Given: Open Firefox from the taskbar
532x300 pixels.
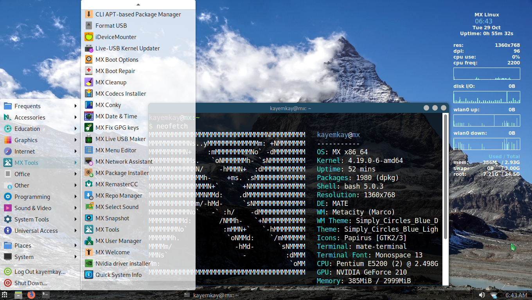Looking at the screenshot, I should 31,295.
